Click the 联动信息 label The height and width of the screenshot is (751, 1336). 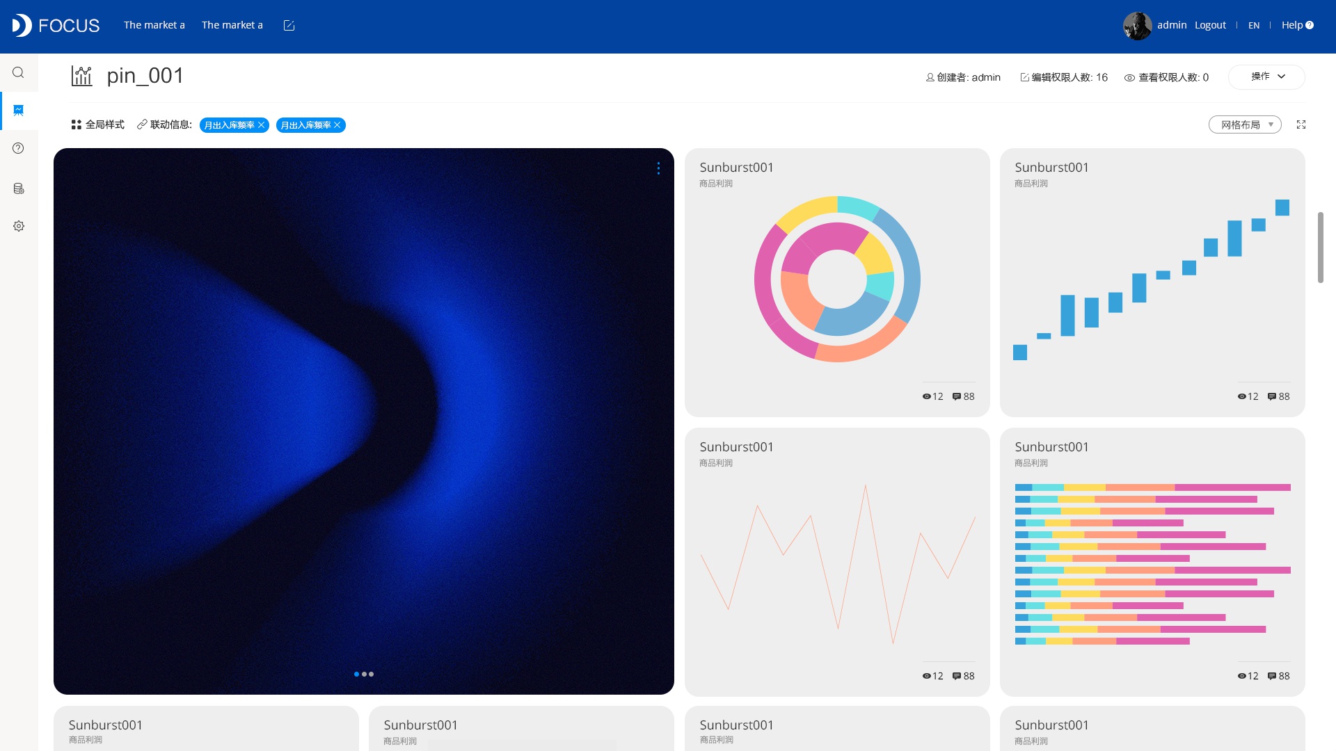pyautogui.click(x=170, y=124)
